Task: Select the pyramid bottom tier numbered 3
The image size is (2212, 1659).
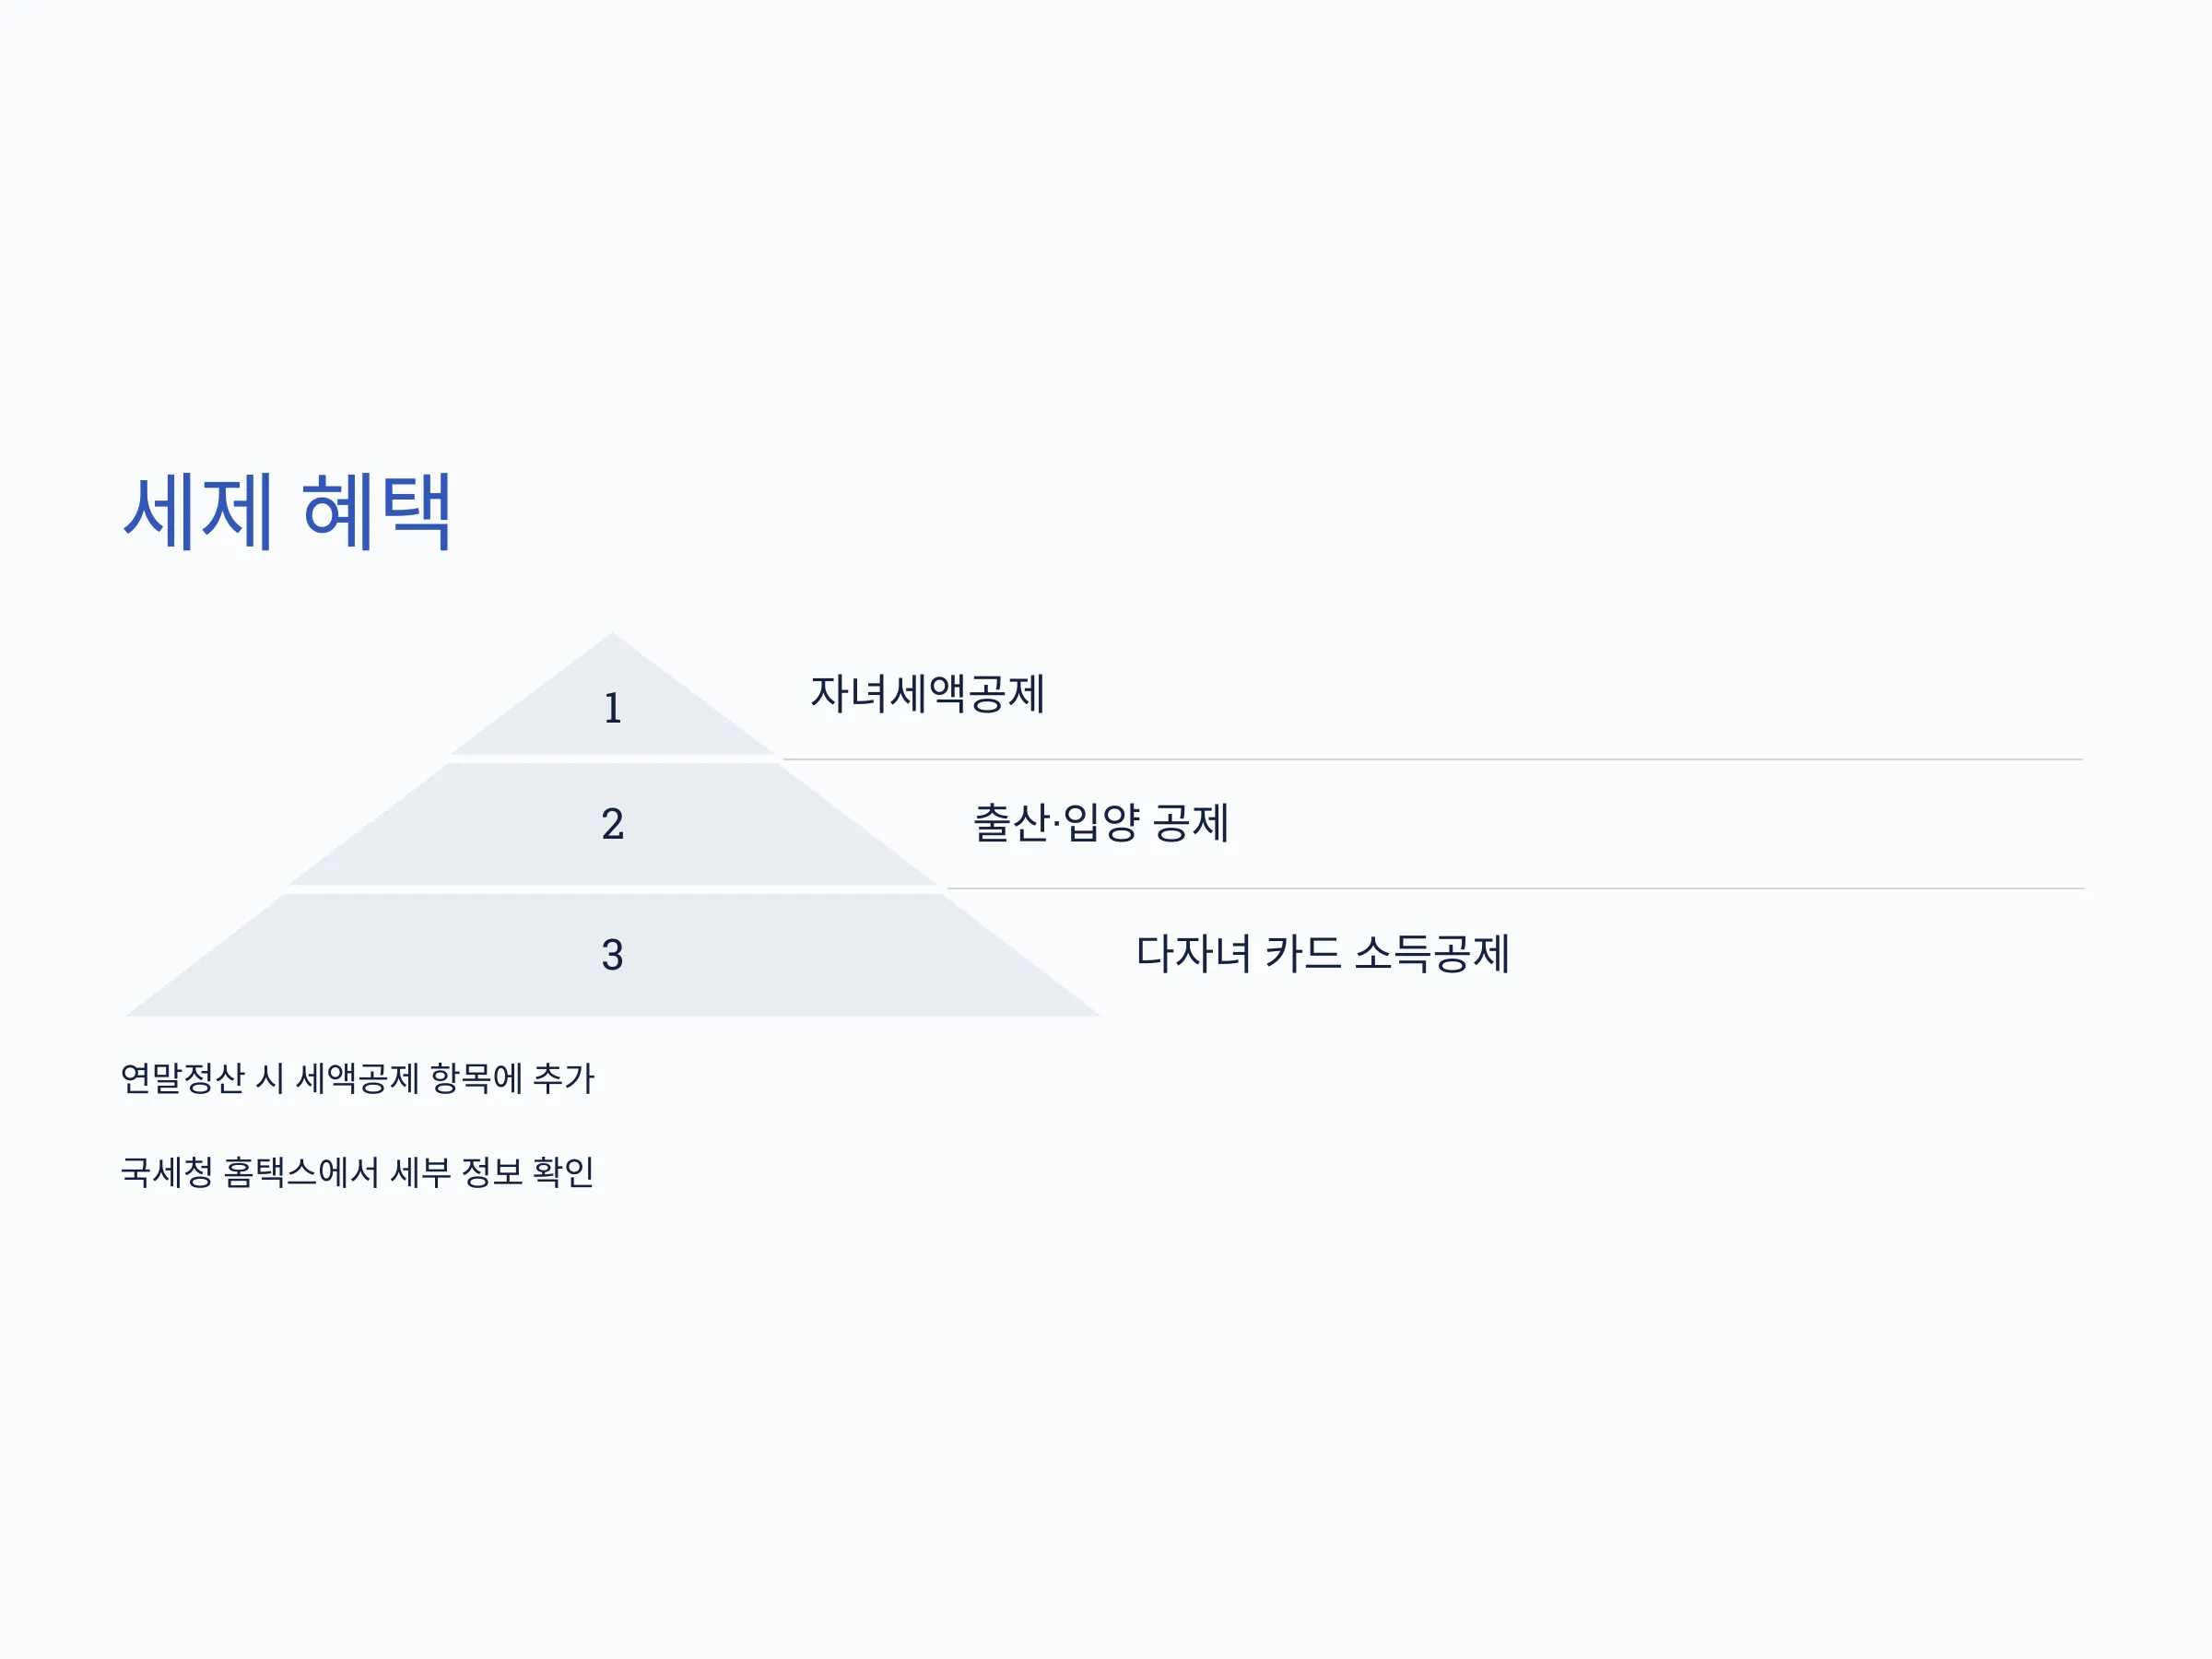Action: (612, 955)
